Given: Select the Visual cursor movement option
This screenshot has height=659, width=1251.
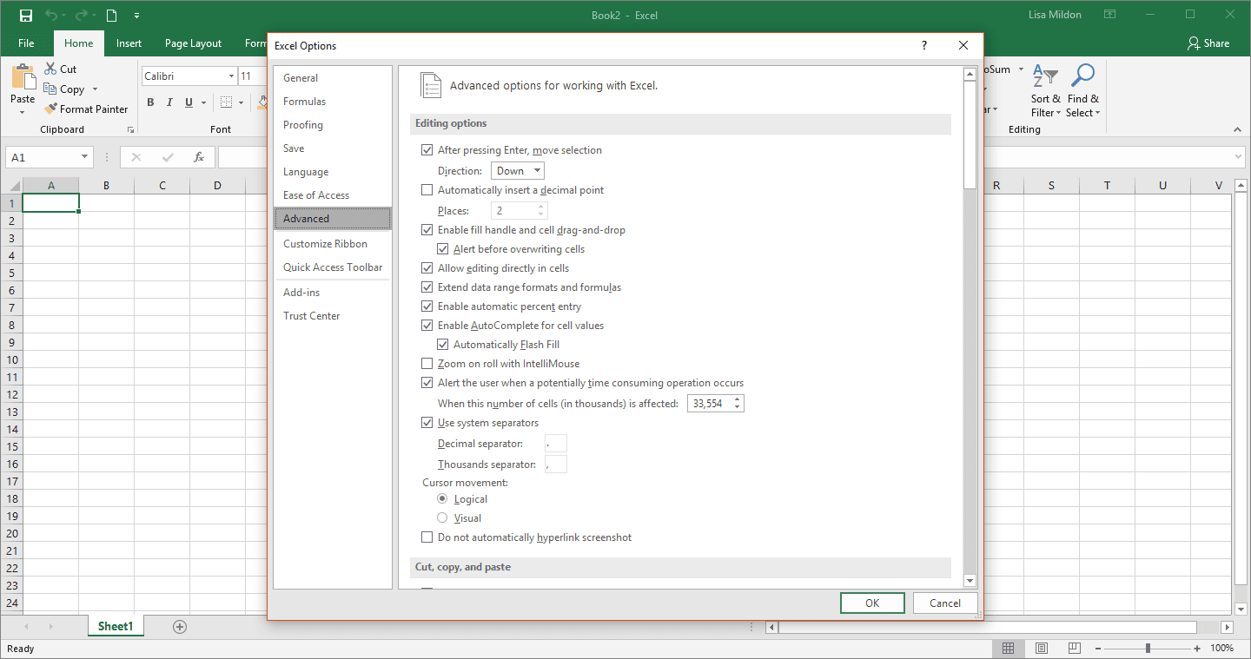Looking at the screenshot, I should click(x=442, y=518).
